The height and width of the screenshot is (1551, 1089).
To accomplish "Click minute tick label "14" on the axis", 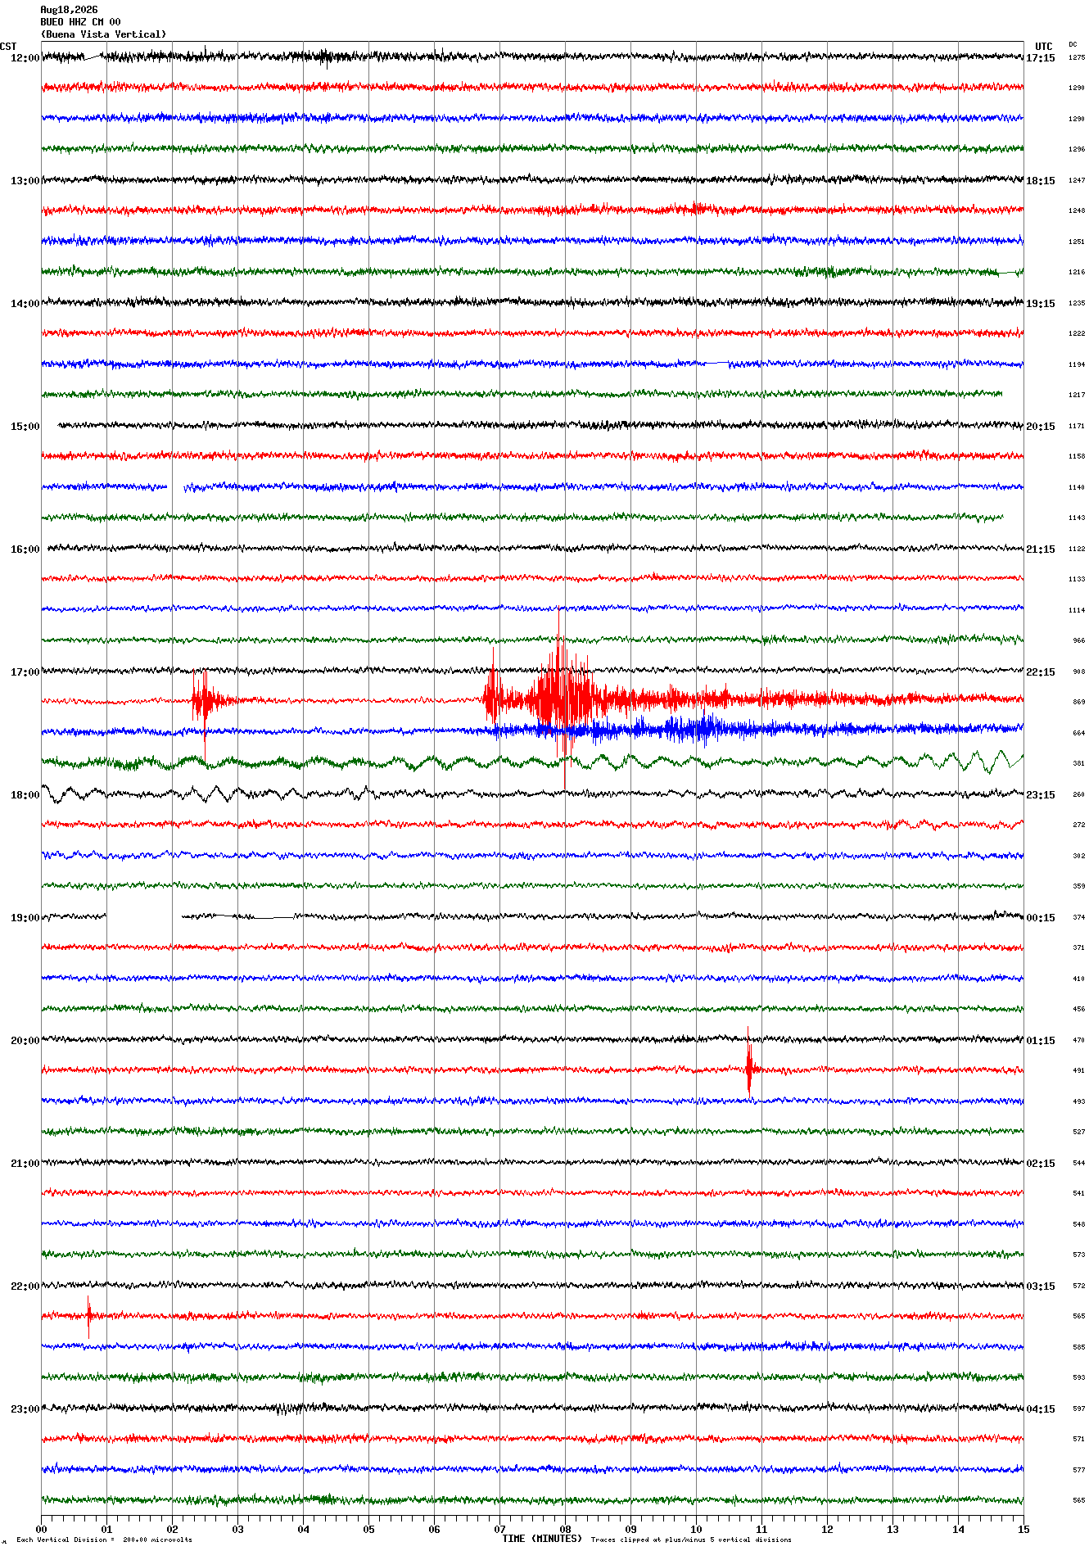I will point(958,1529).
